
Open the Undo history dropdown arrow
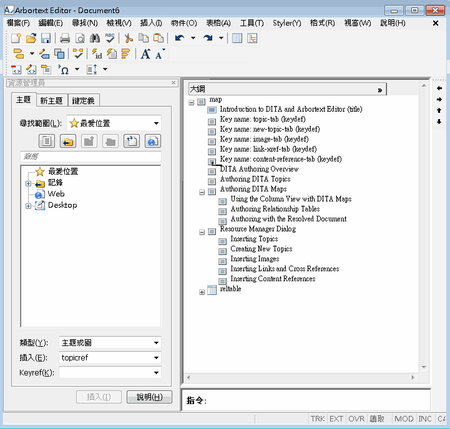point(193,38)
